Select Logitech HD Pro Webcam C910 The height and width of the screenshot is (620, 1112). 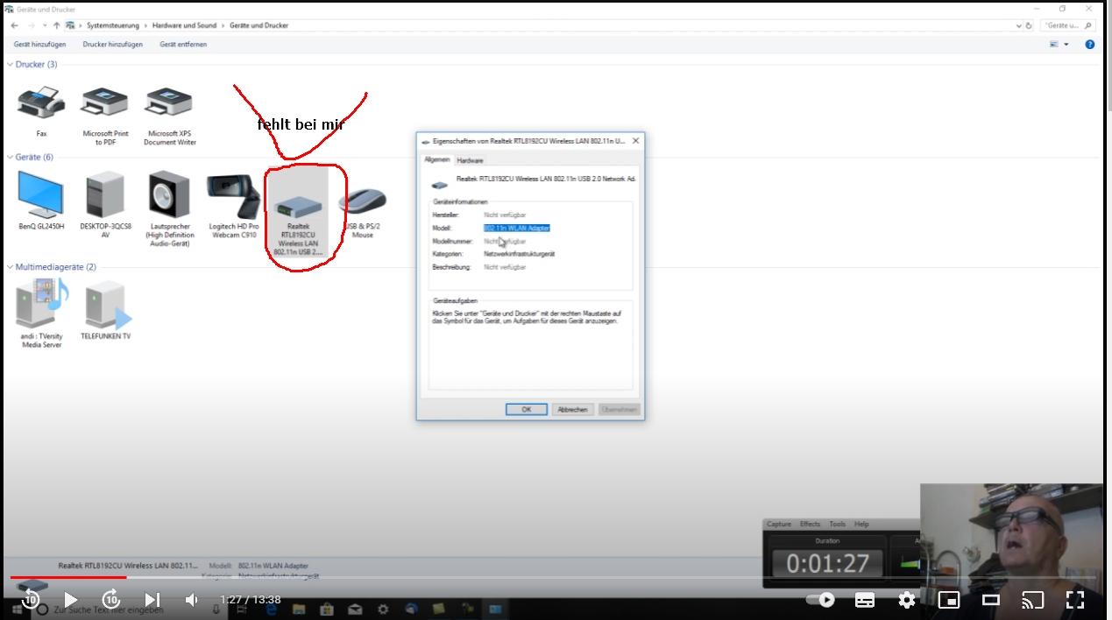233,206
